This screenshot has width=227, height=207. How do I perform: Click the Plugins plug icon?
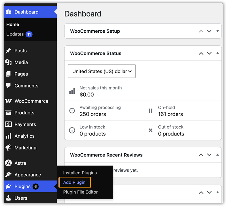click(x=9, y=186)
